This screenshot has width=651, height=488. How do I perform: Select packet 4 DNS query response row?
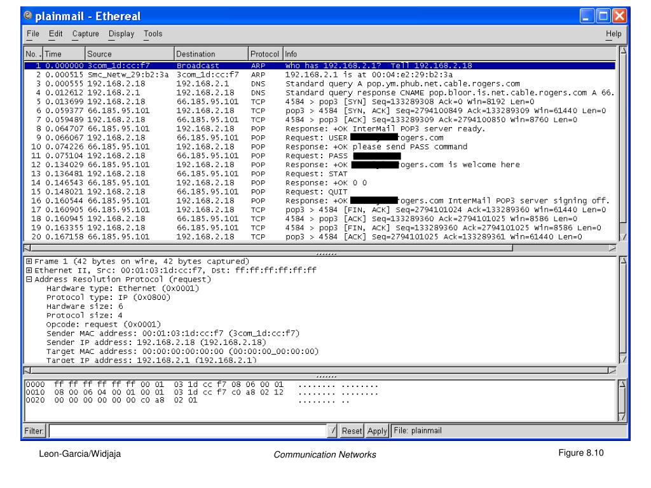click(320, 93)
